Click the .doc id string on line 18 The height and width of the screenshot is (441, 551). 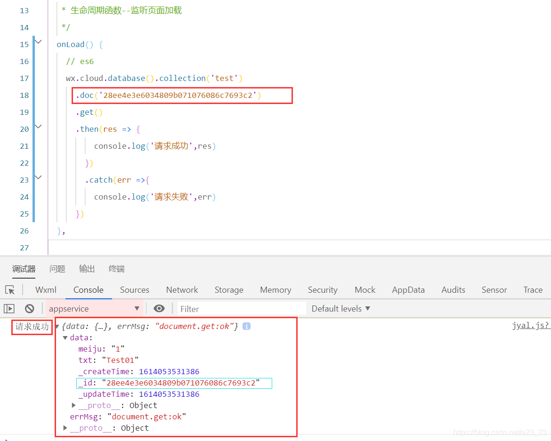pos(178,95)
